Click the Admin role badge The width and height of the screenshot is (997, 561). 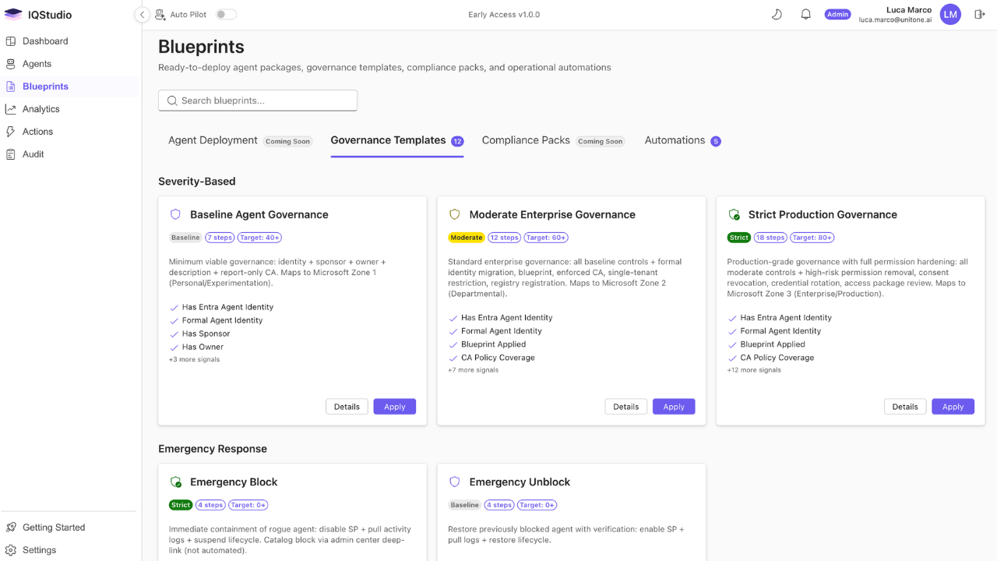tap(838, 14)
